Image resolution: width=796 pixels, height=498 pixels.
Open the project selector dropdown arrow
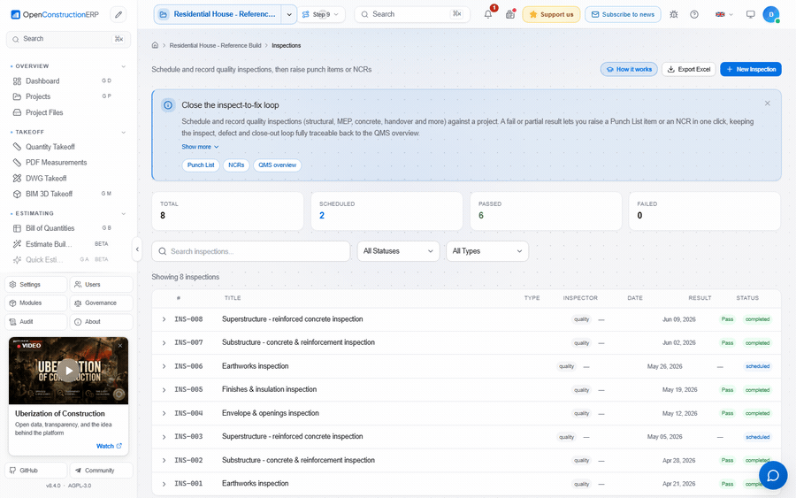point(289,15)
